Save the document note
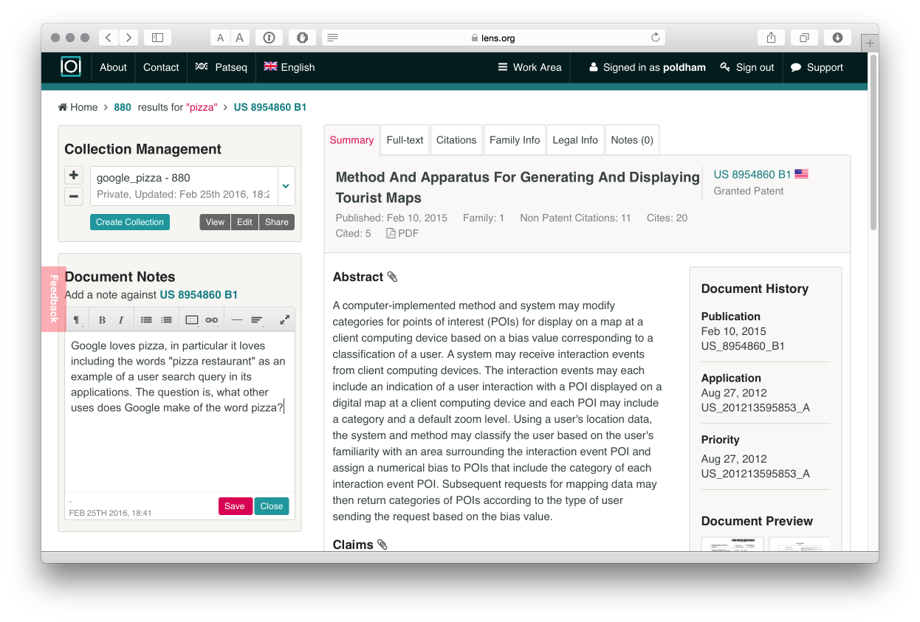The height and width of the screenshot is (622, 920). click(235, 506)
